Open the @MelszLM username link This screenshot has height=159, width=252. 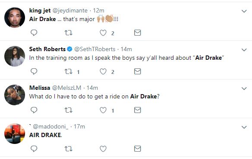pos(67,88)
